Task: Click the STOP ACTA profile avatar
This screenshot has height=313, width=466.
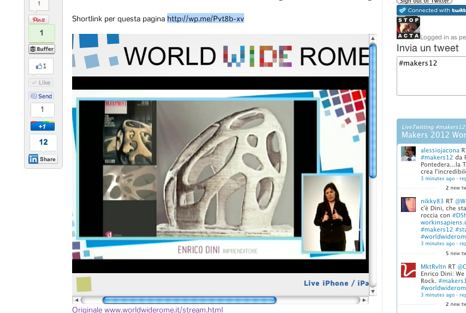Action: (408, 28)
